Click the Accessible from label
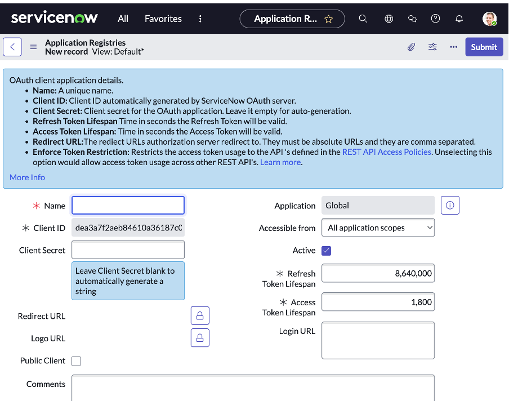The width and height of the screenshot is (509, 401). click(x=287, y=228)
